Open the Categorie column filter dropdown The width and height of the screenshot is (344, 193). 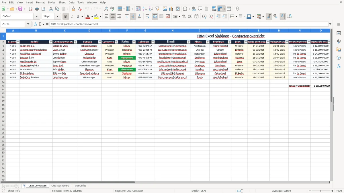coord(116,42)
